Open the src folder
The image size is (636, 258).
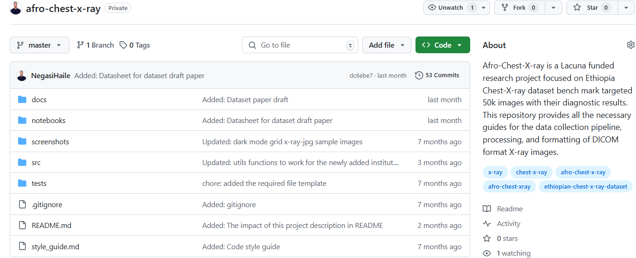point(36,162)
